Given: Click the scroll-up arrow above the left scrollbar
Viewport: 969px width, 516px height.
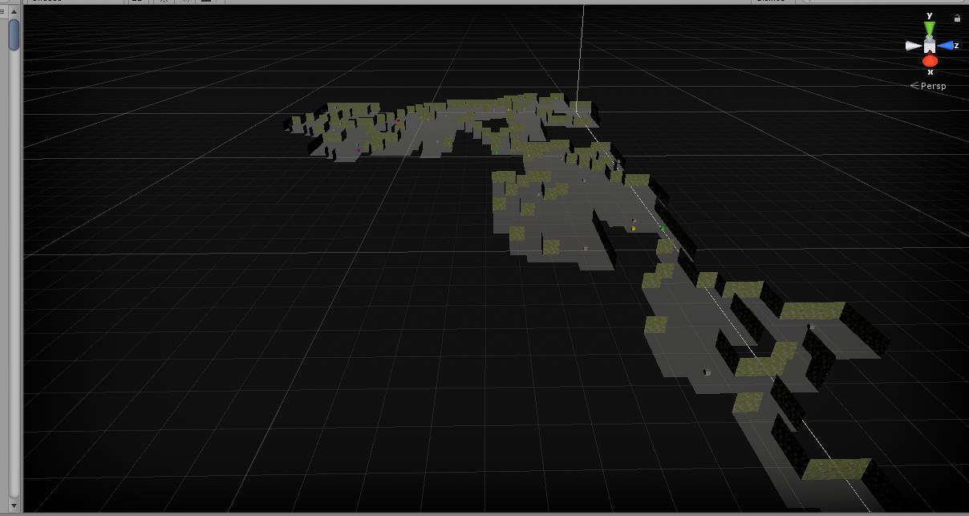Looking at the screenshot, I should tap(14, 11).
